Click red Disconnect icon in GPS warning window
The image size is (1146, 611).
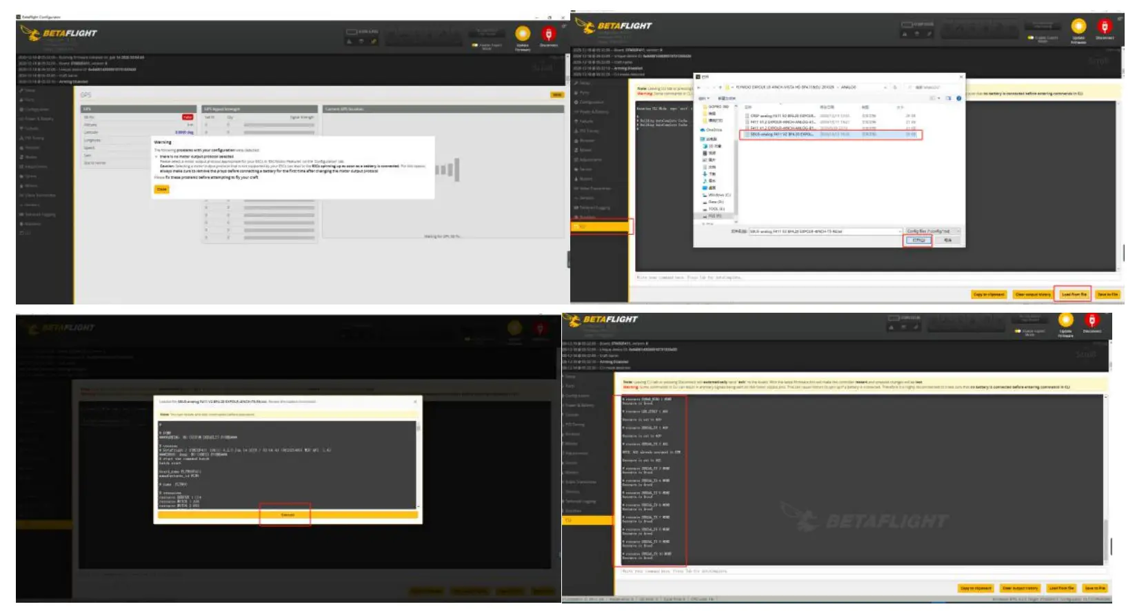click(548, 34)
